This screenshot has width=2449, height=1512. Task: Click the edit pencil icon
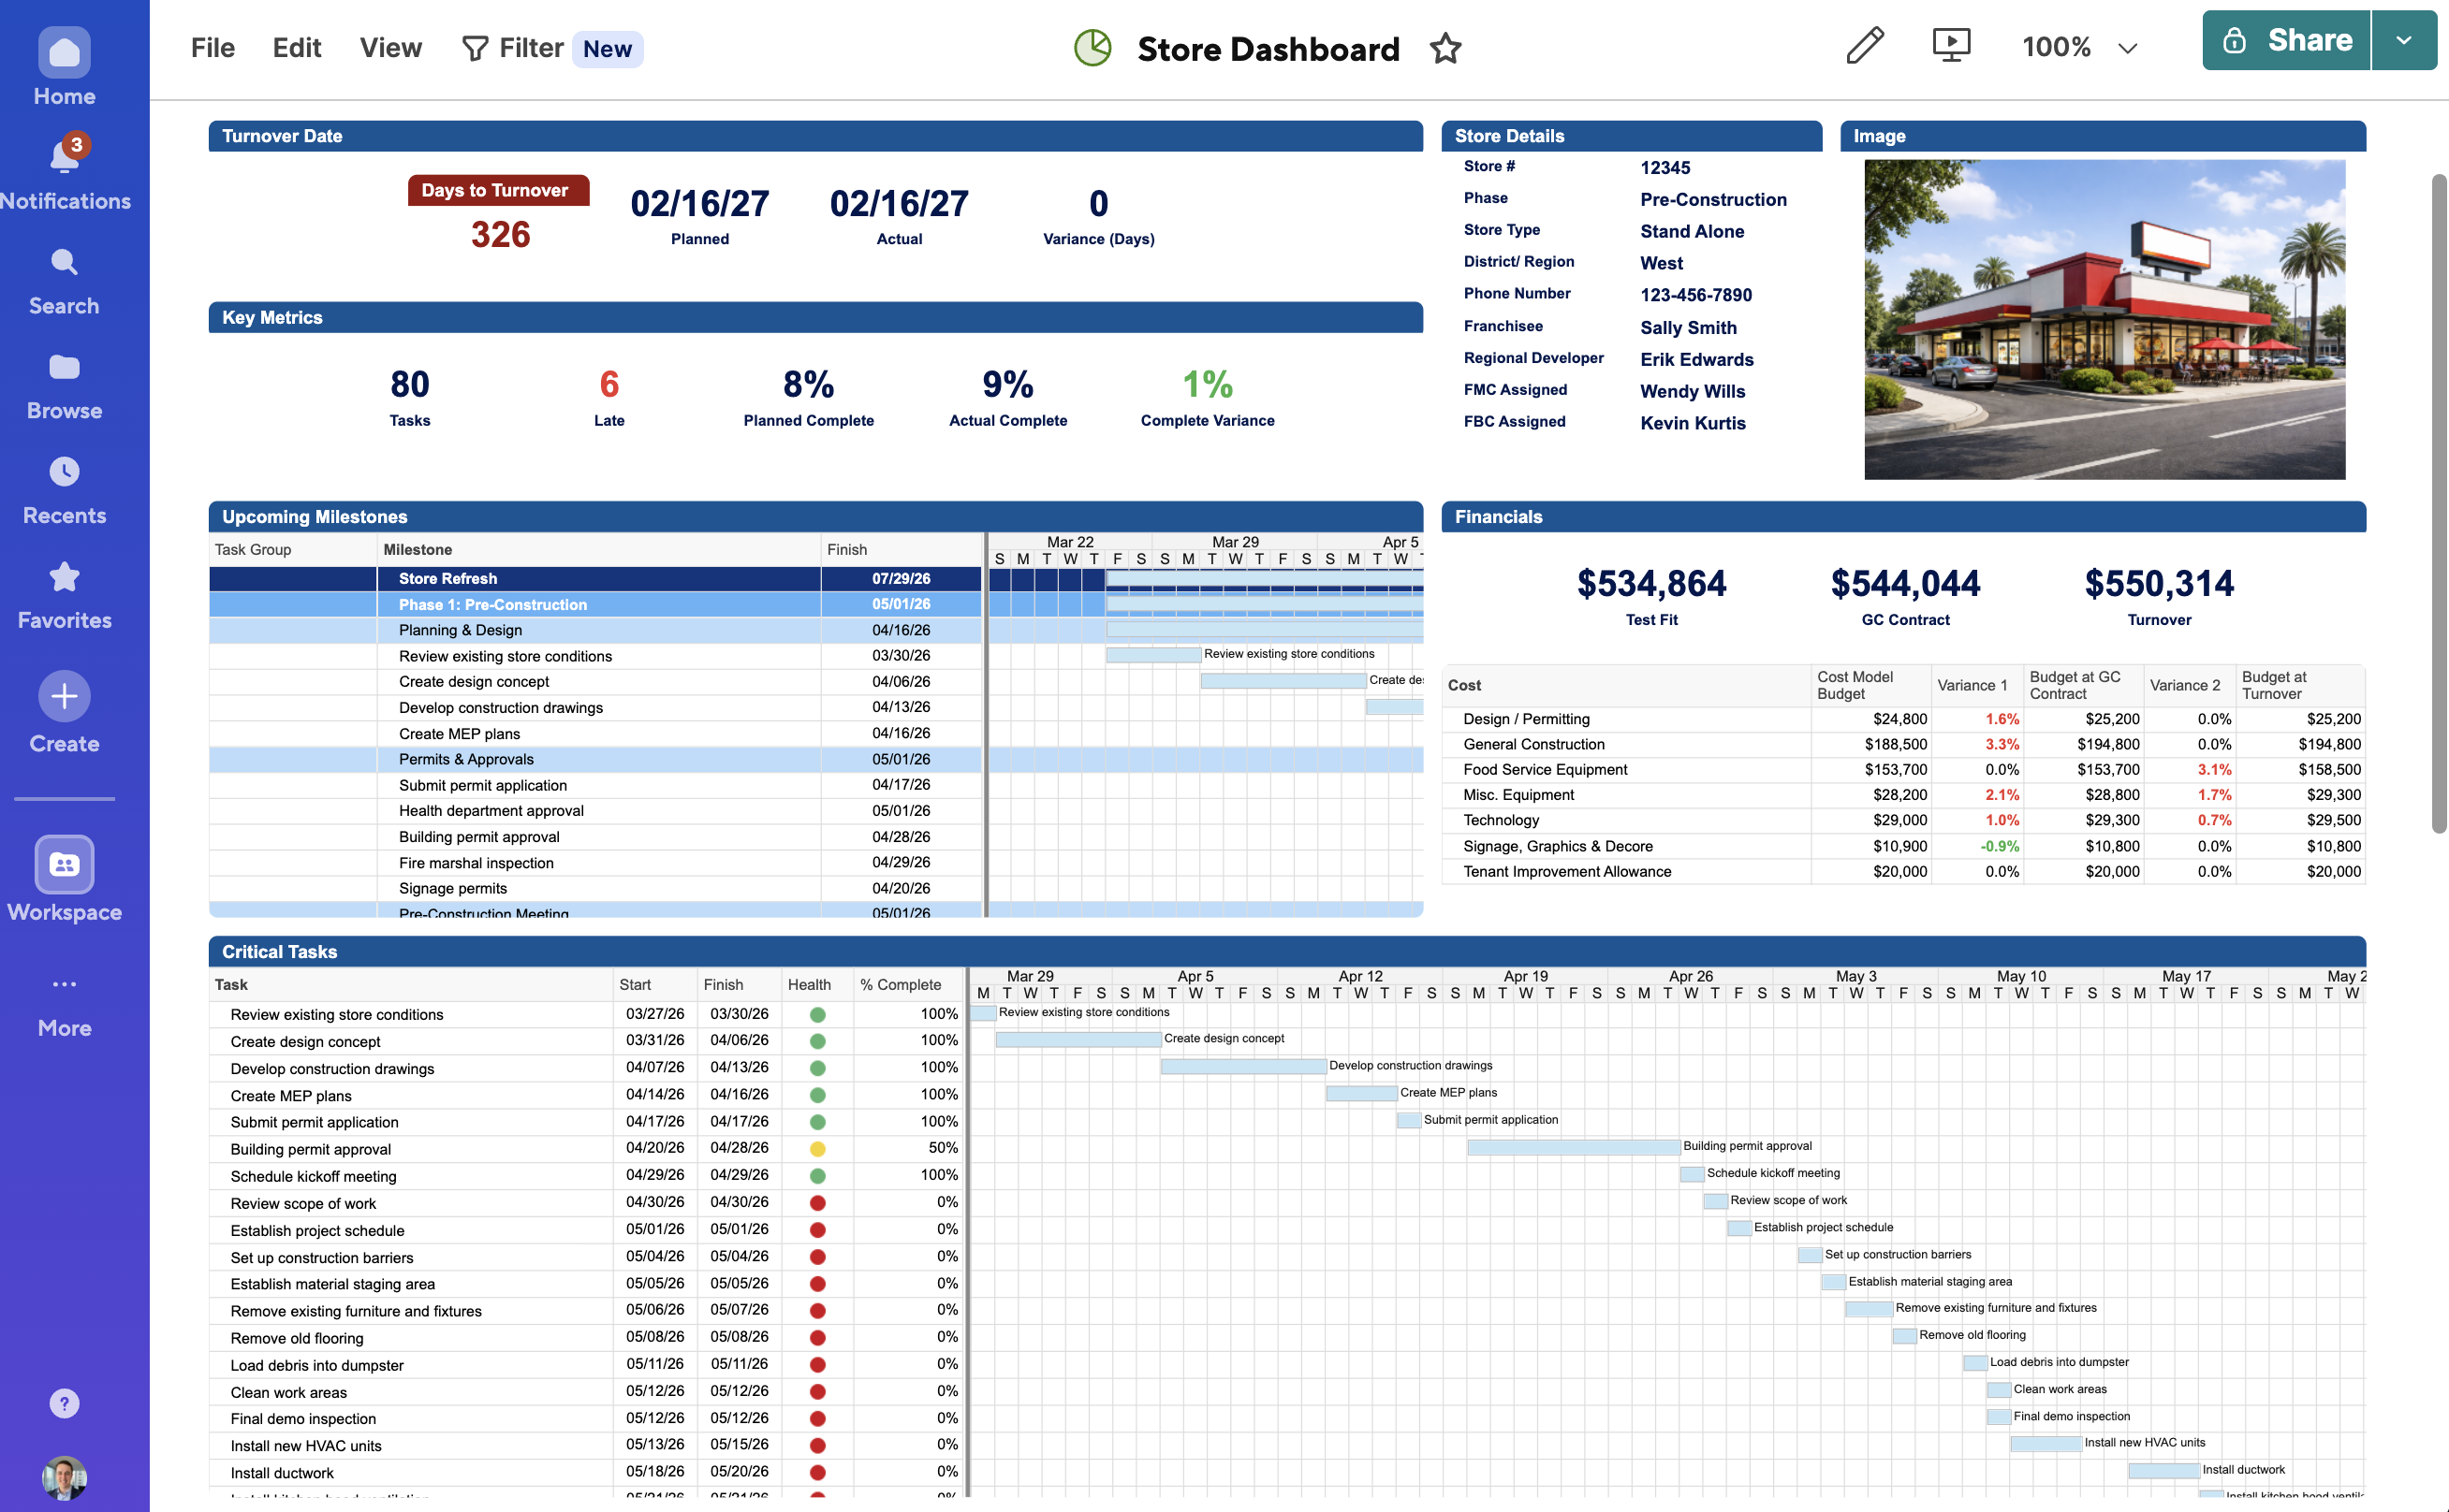pos(1864,46)
